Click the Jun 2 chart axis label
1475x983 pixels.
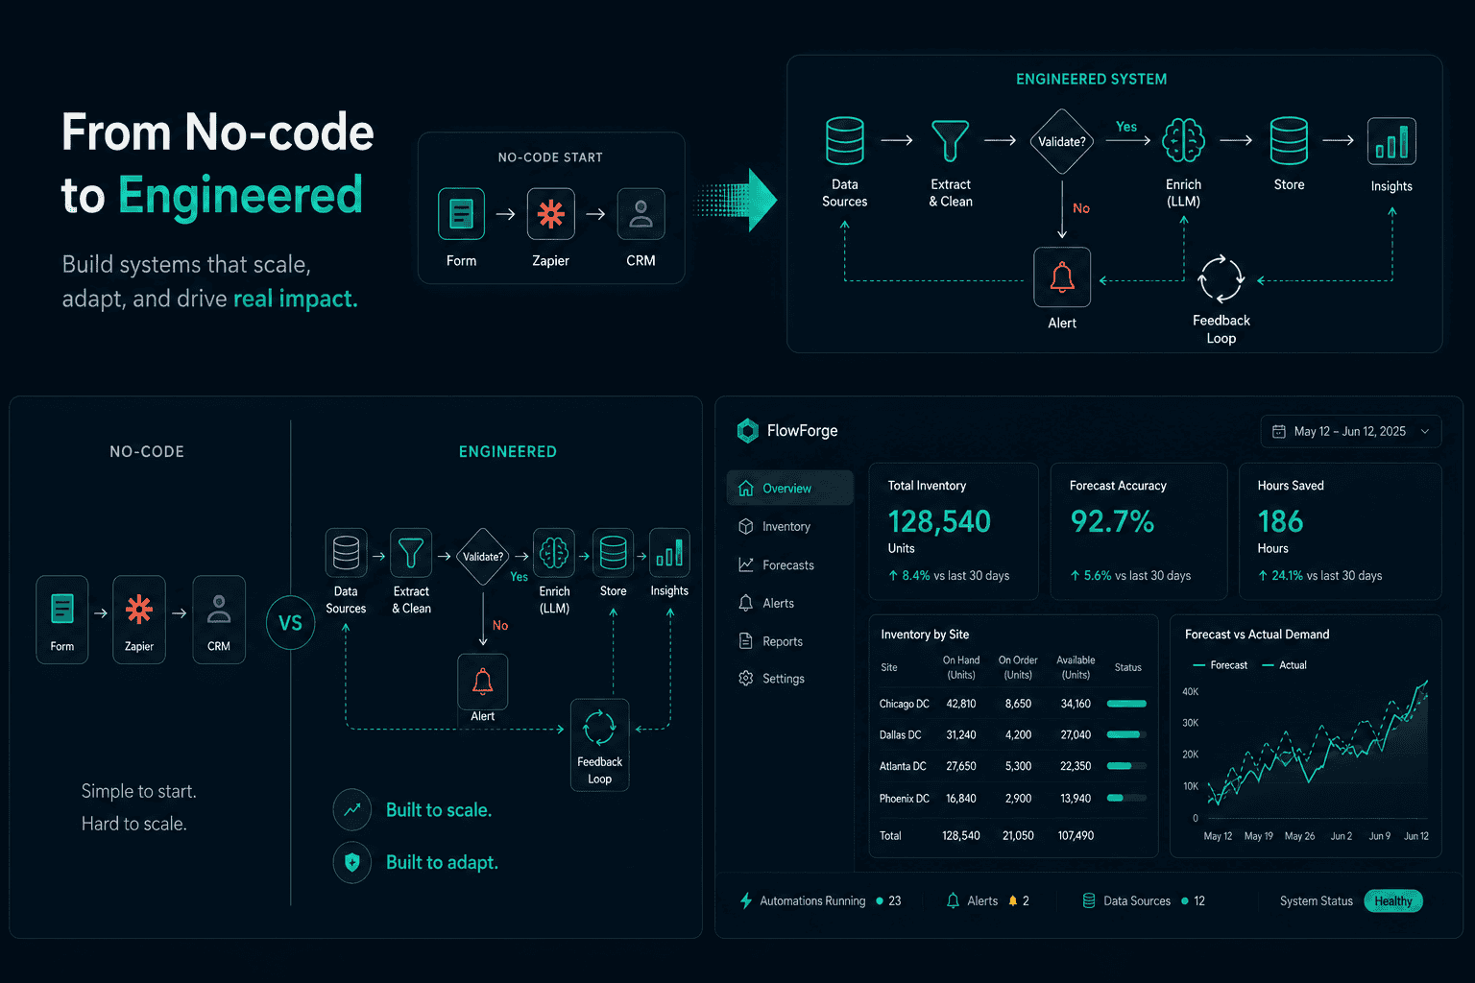(1341, 836)
